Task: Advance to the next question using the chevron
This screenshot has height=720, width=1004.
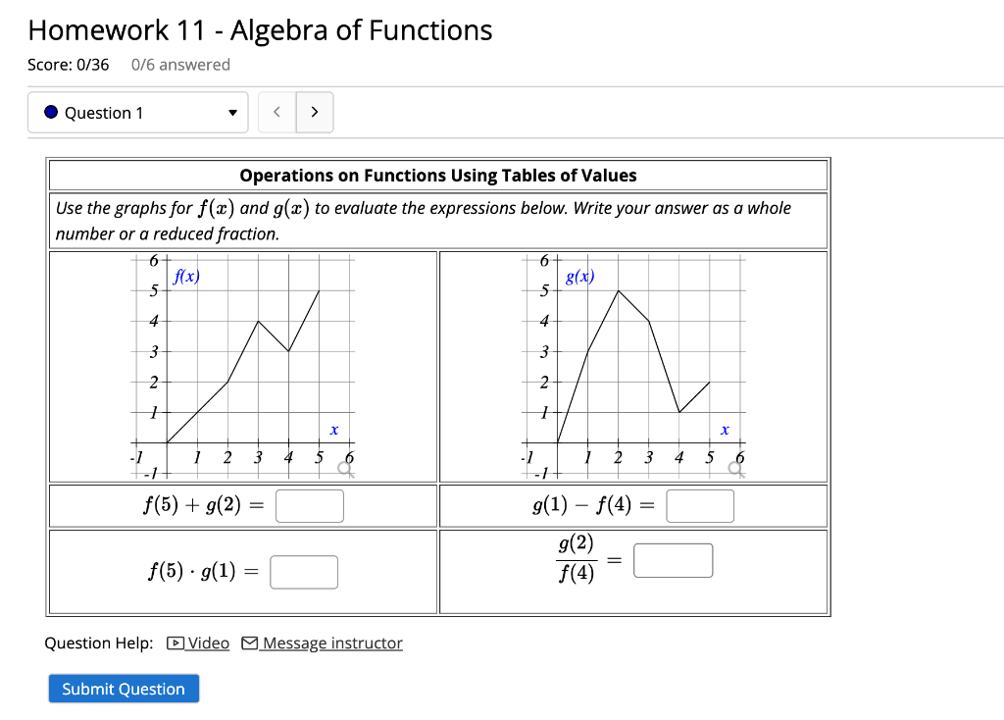Action: pos(315,112)
